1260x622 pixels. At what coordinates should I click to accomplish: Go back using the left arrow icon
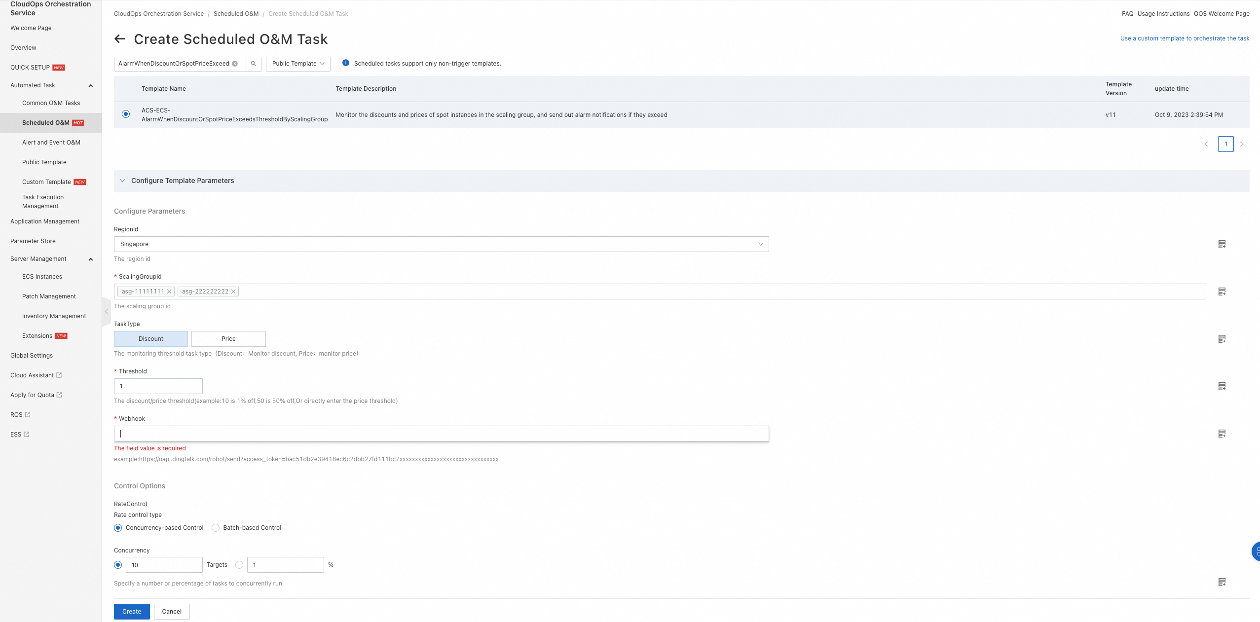point(120,39)
